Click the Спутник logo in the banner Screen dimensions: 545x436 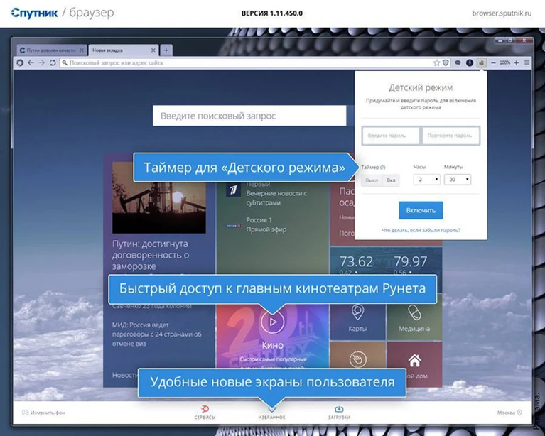[34, 13]
